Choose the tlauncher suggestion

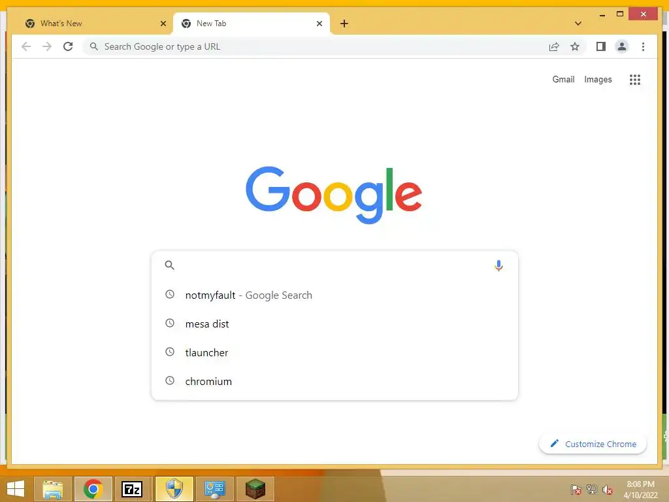tap(334, 352)
